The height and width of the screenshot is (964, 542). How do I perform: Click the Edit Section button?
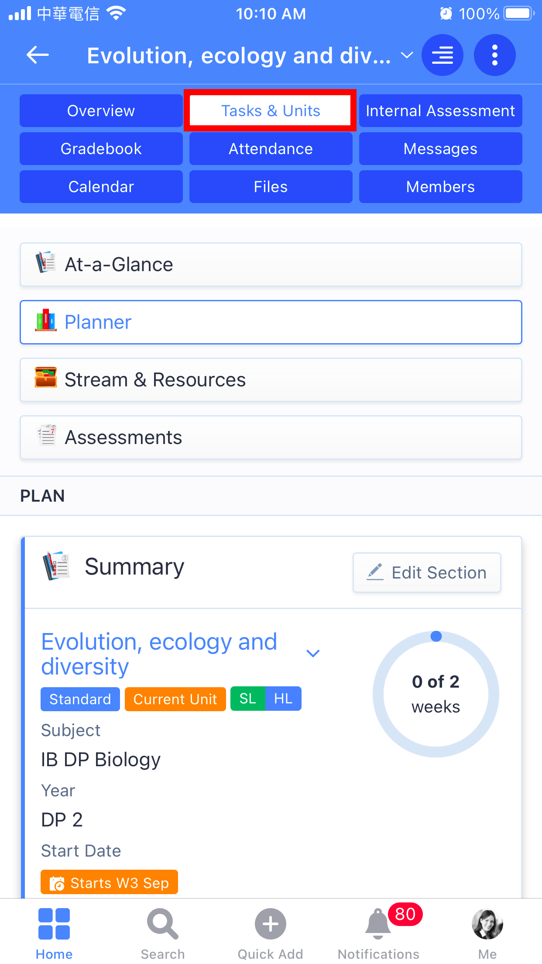click(x=427, y=572)
